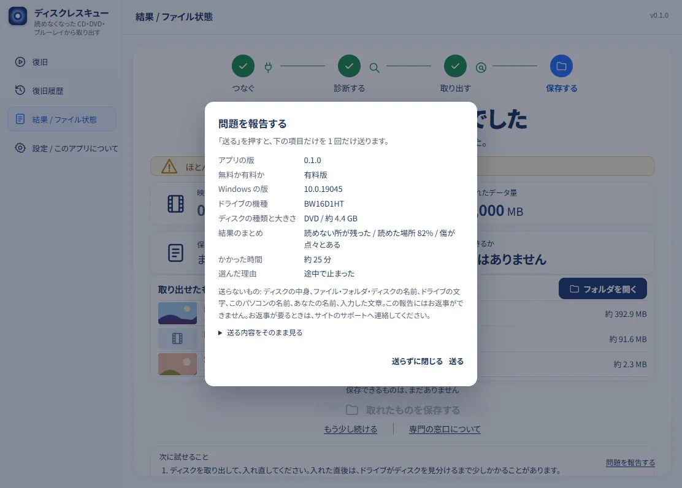Click the file size 約 2.3 MB
This screenshot has width=682, height=488.
[630, 365]
